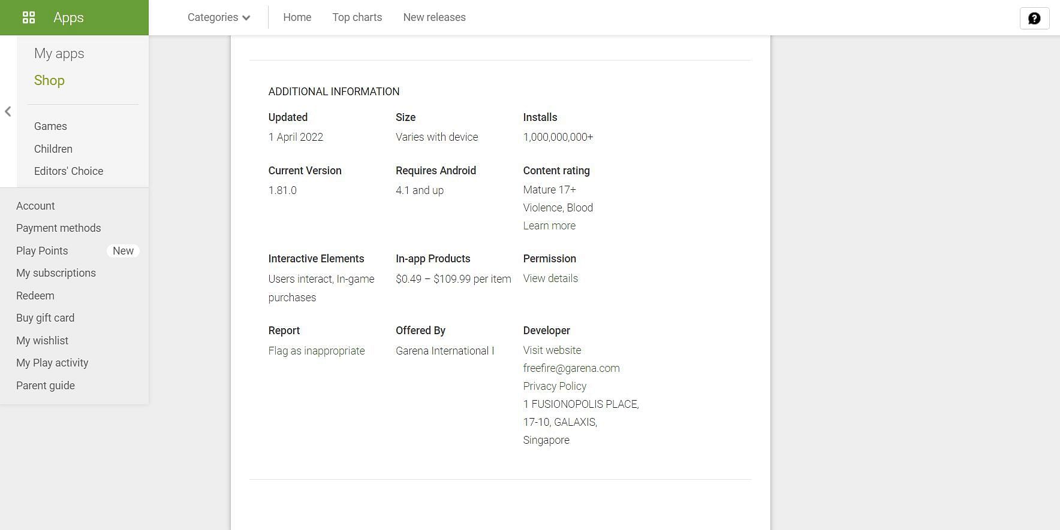Expand the Categories dropdown
The height and width of the screenshot is (530, 1060).
(218, 17)
